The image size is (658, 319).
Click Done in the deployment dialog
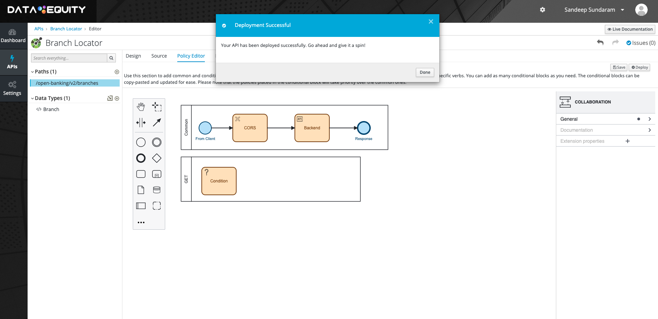(x=425, y=72)
